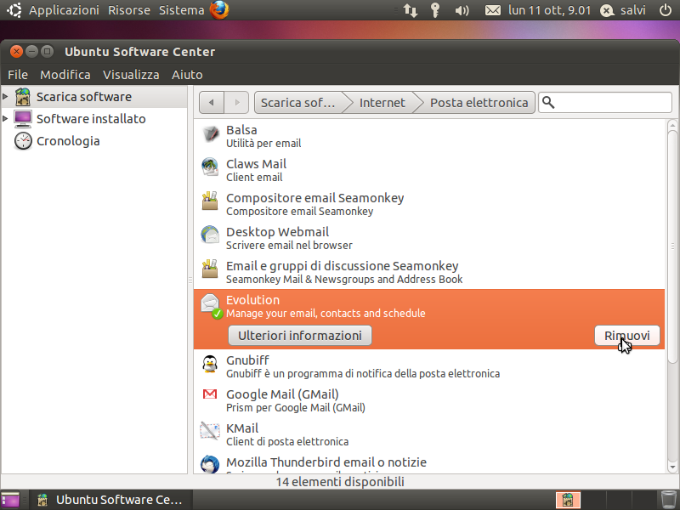This screenshot has width=680, height=510.
Task: Open the volume control indicator
Action: point(462,10)
